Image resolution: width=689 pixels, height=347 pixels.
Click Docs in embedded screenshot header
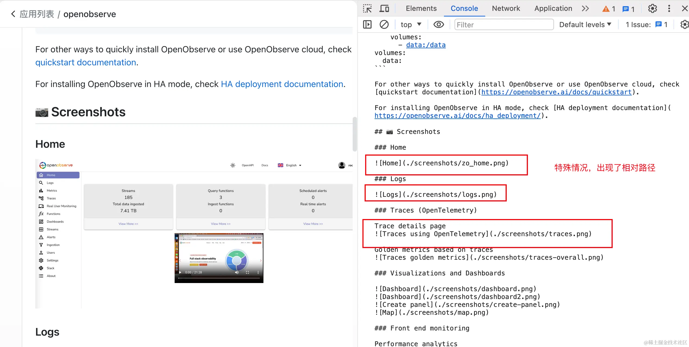click(265, 165)
